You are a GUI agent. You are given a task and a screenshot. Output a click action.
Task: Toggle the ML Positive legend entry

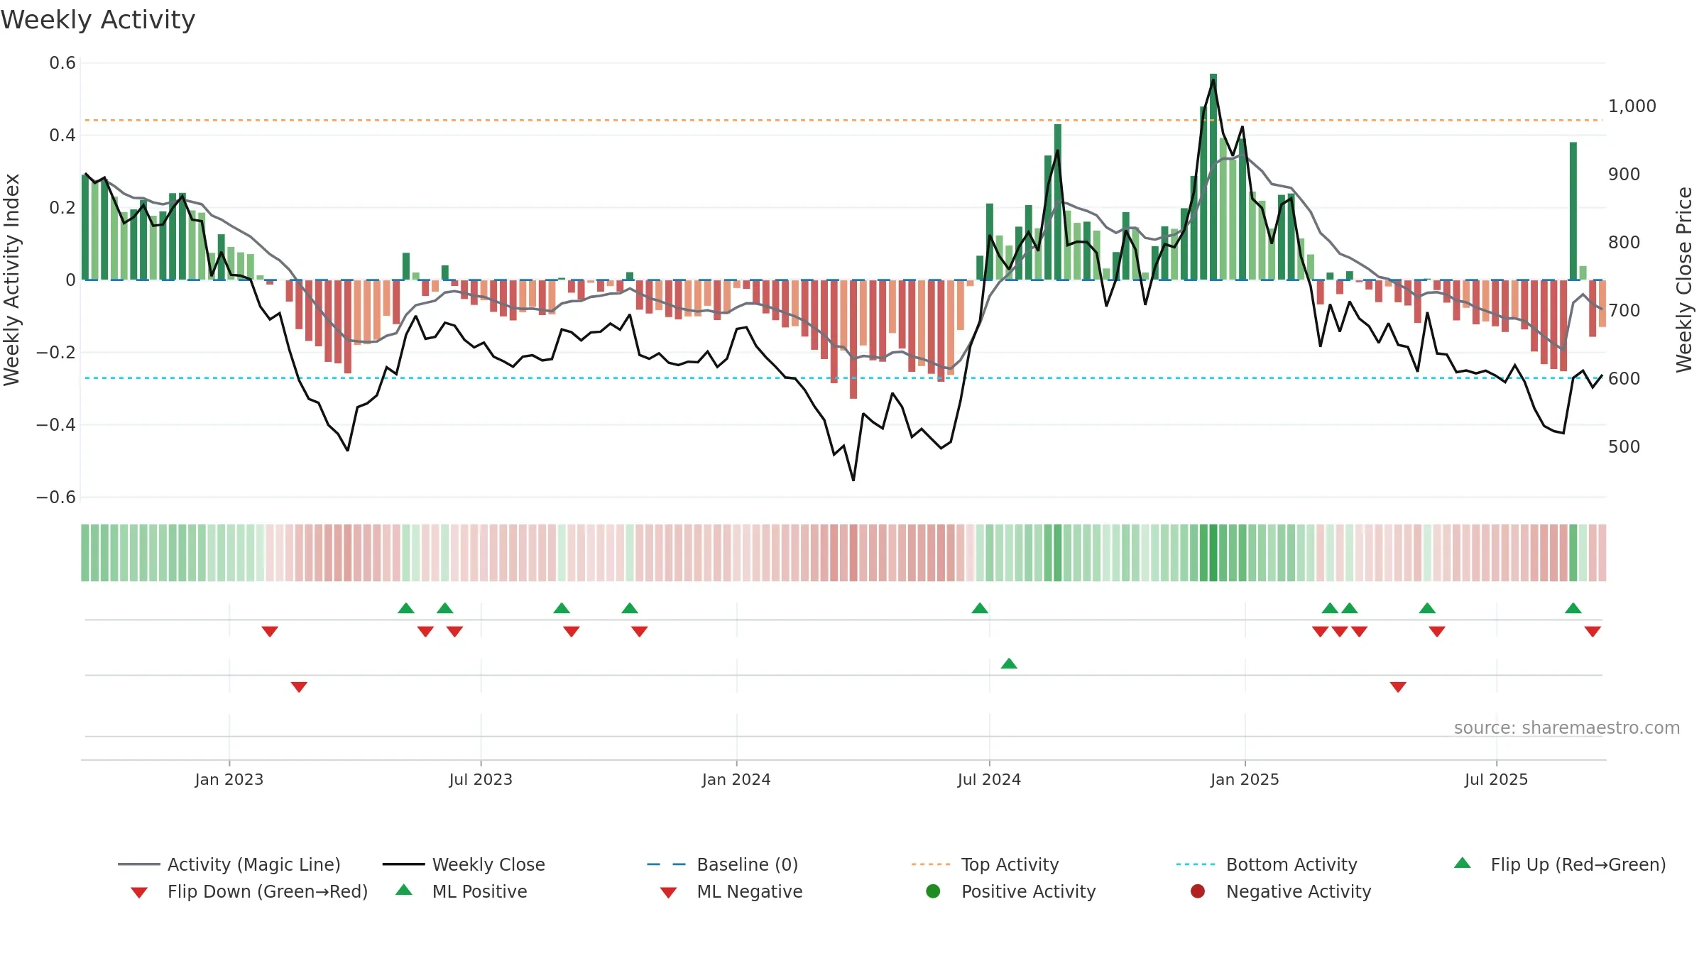(x=461, y=891)
